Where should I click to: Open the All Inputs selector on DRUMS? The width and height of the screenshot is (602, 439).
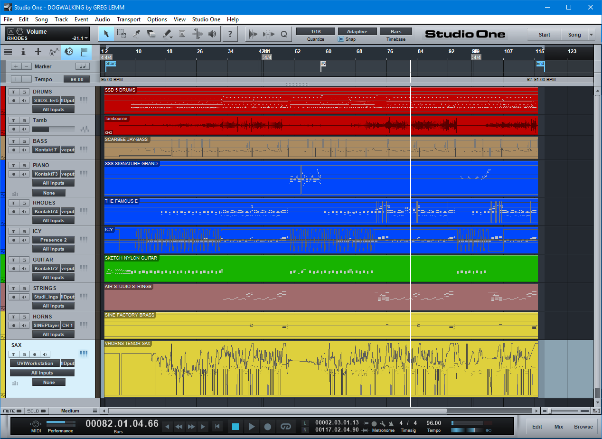(x=54, y=109)
